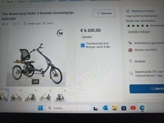Launch Outlook from the taskbar

[105, 108]
